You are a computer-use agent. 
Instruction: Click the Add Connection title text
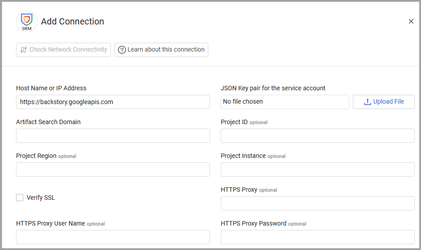[73, 21]
